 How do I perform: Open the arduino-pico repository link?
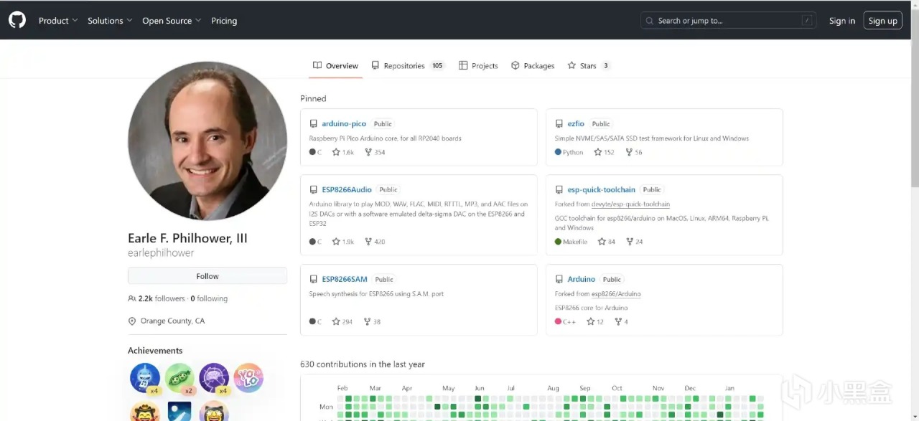[344, 123]
